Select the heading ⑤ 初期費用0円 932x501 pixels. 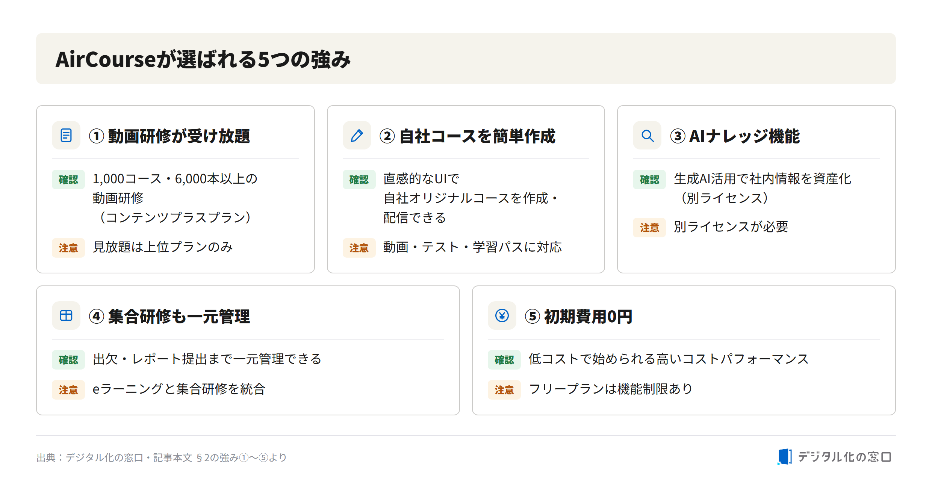coord(579,316)
